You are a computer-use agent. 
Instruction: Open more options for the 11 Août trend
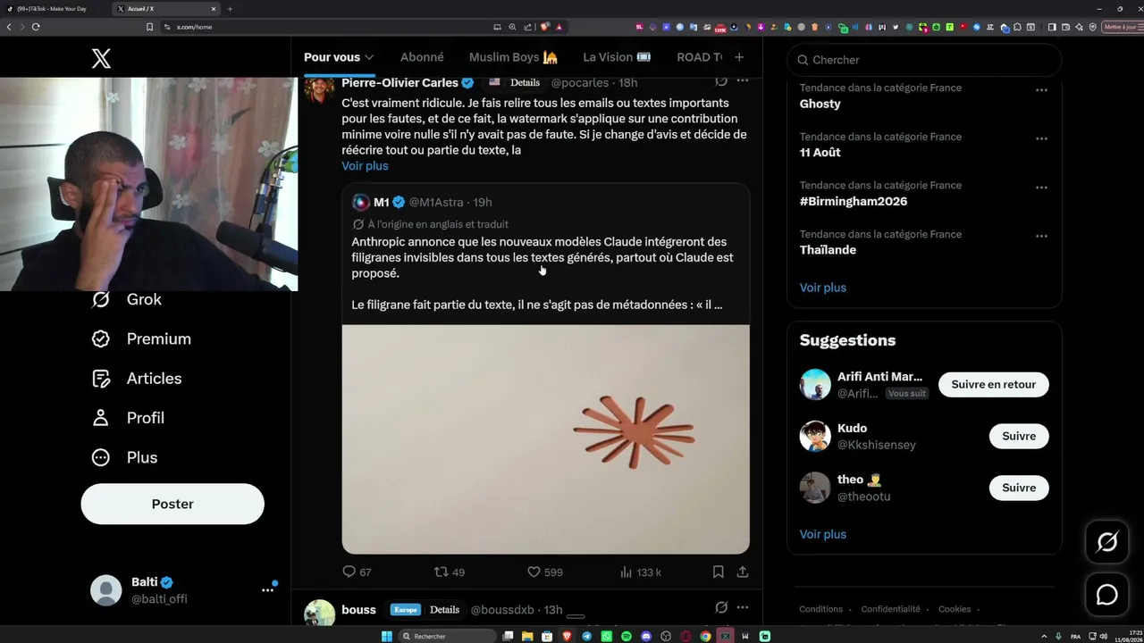(x=1041, y=138)
